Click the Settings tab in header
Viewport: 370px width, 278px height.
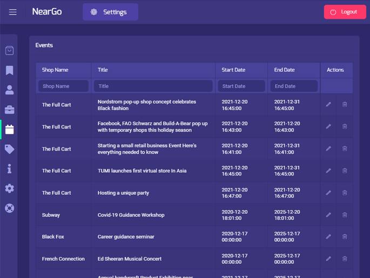click(110, 12)
